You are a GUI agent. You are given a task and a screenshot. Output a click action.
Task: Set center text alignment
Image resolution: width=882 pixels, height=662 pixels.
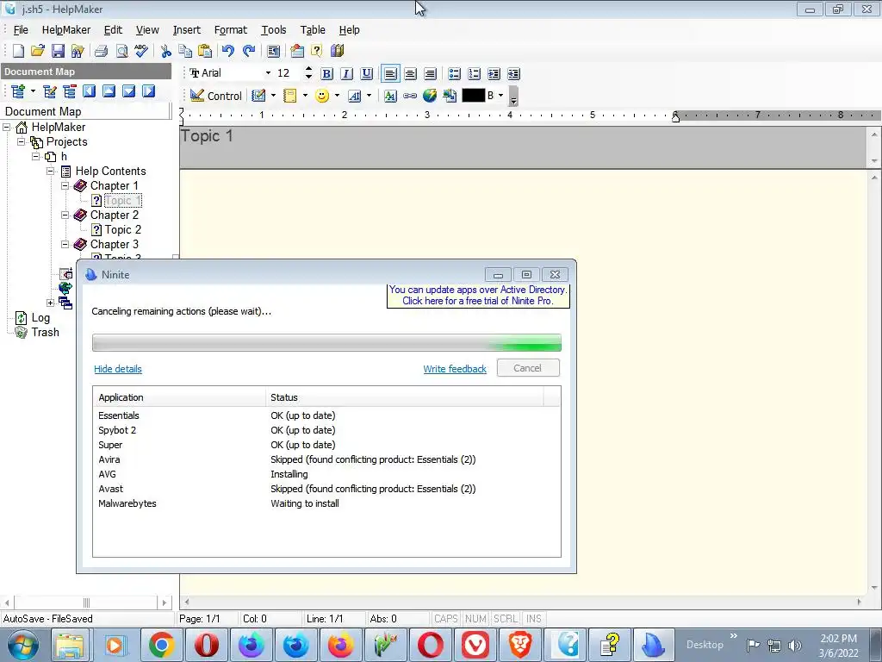coord(411,74)
